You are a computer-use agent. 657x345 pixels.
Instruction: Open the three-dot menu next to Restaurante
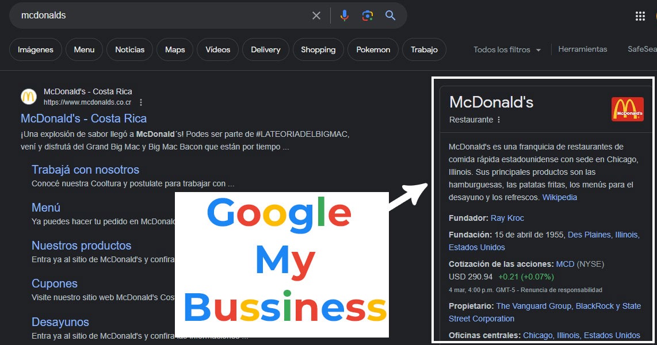(499, 120)
